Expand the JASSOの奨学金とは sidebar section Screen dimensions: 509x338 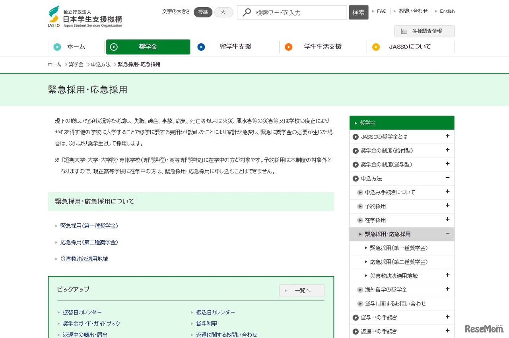(x=447, y=136)
